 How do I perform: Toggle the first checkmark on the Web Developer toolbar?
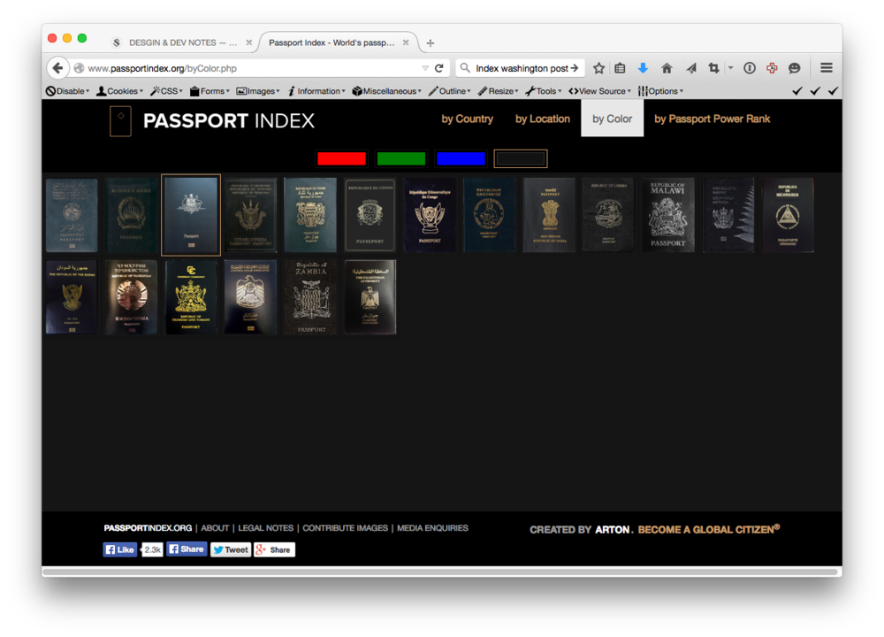(x=798, y=90)
